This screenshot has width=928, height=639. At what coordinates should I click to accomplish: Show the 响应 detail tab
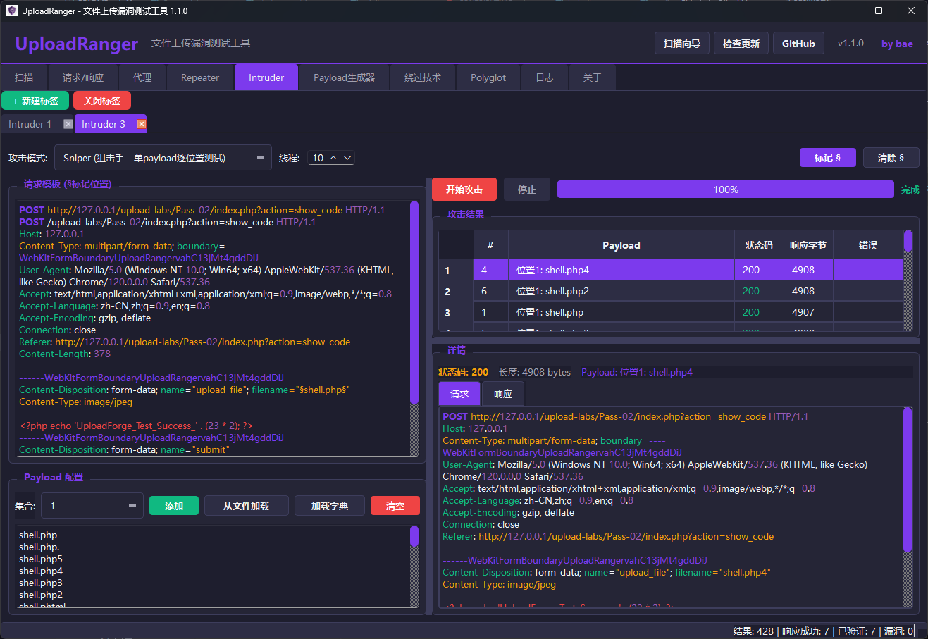pyautogui.click(x=503, y=394)
